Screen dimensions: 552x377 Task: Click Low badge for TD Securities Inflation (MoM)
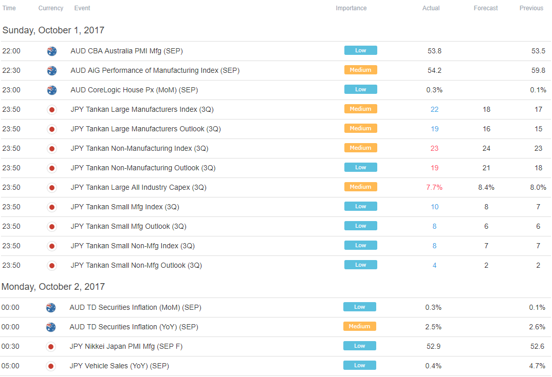[359, 307]
